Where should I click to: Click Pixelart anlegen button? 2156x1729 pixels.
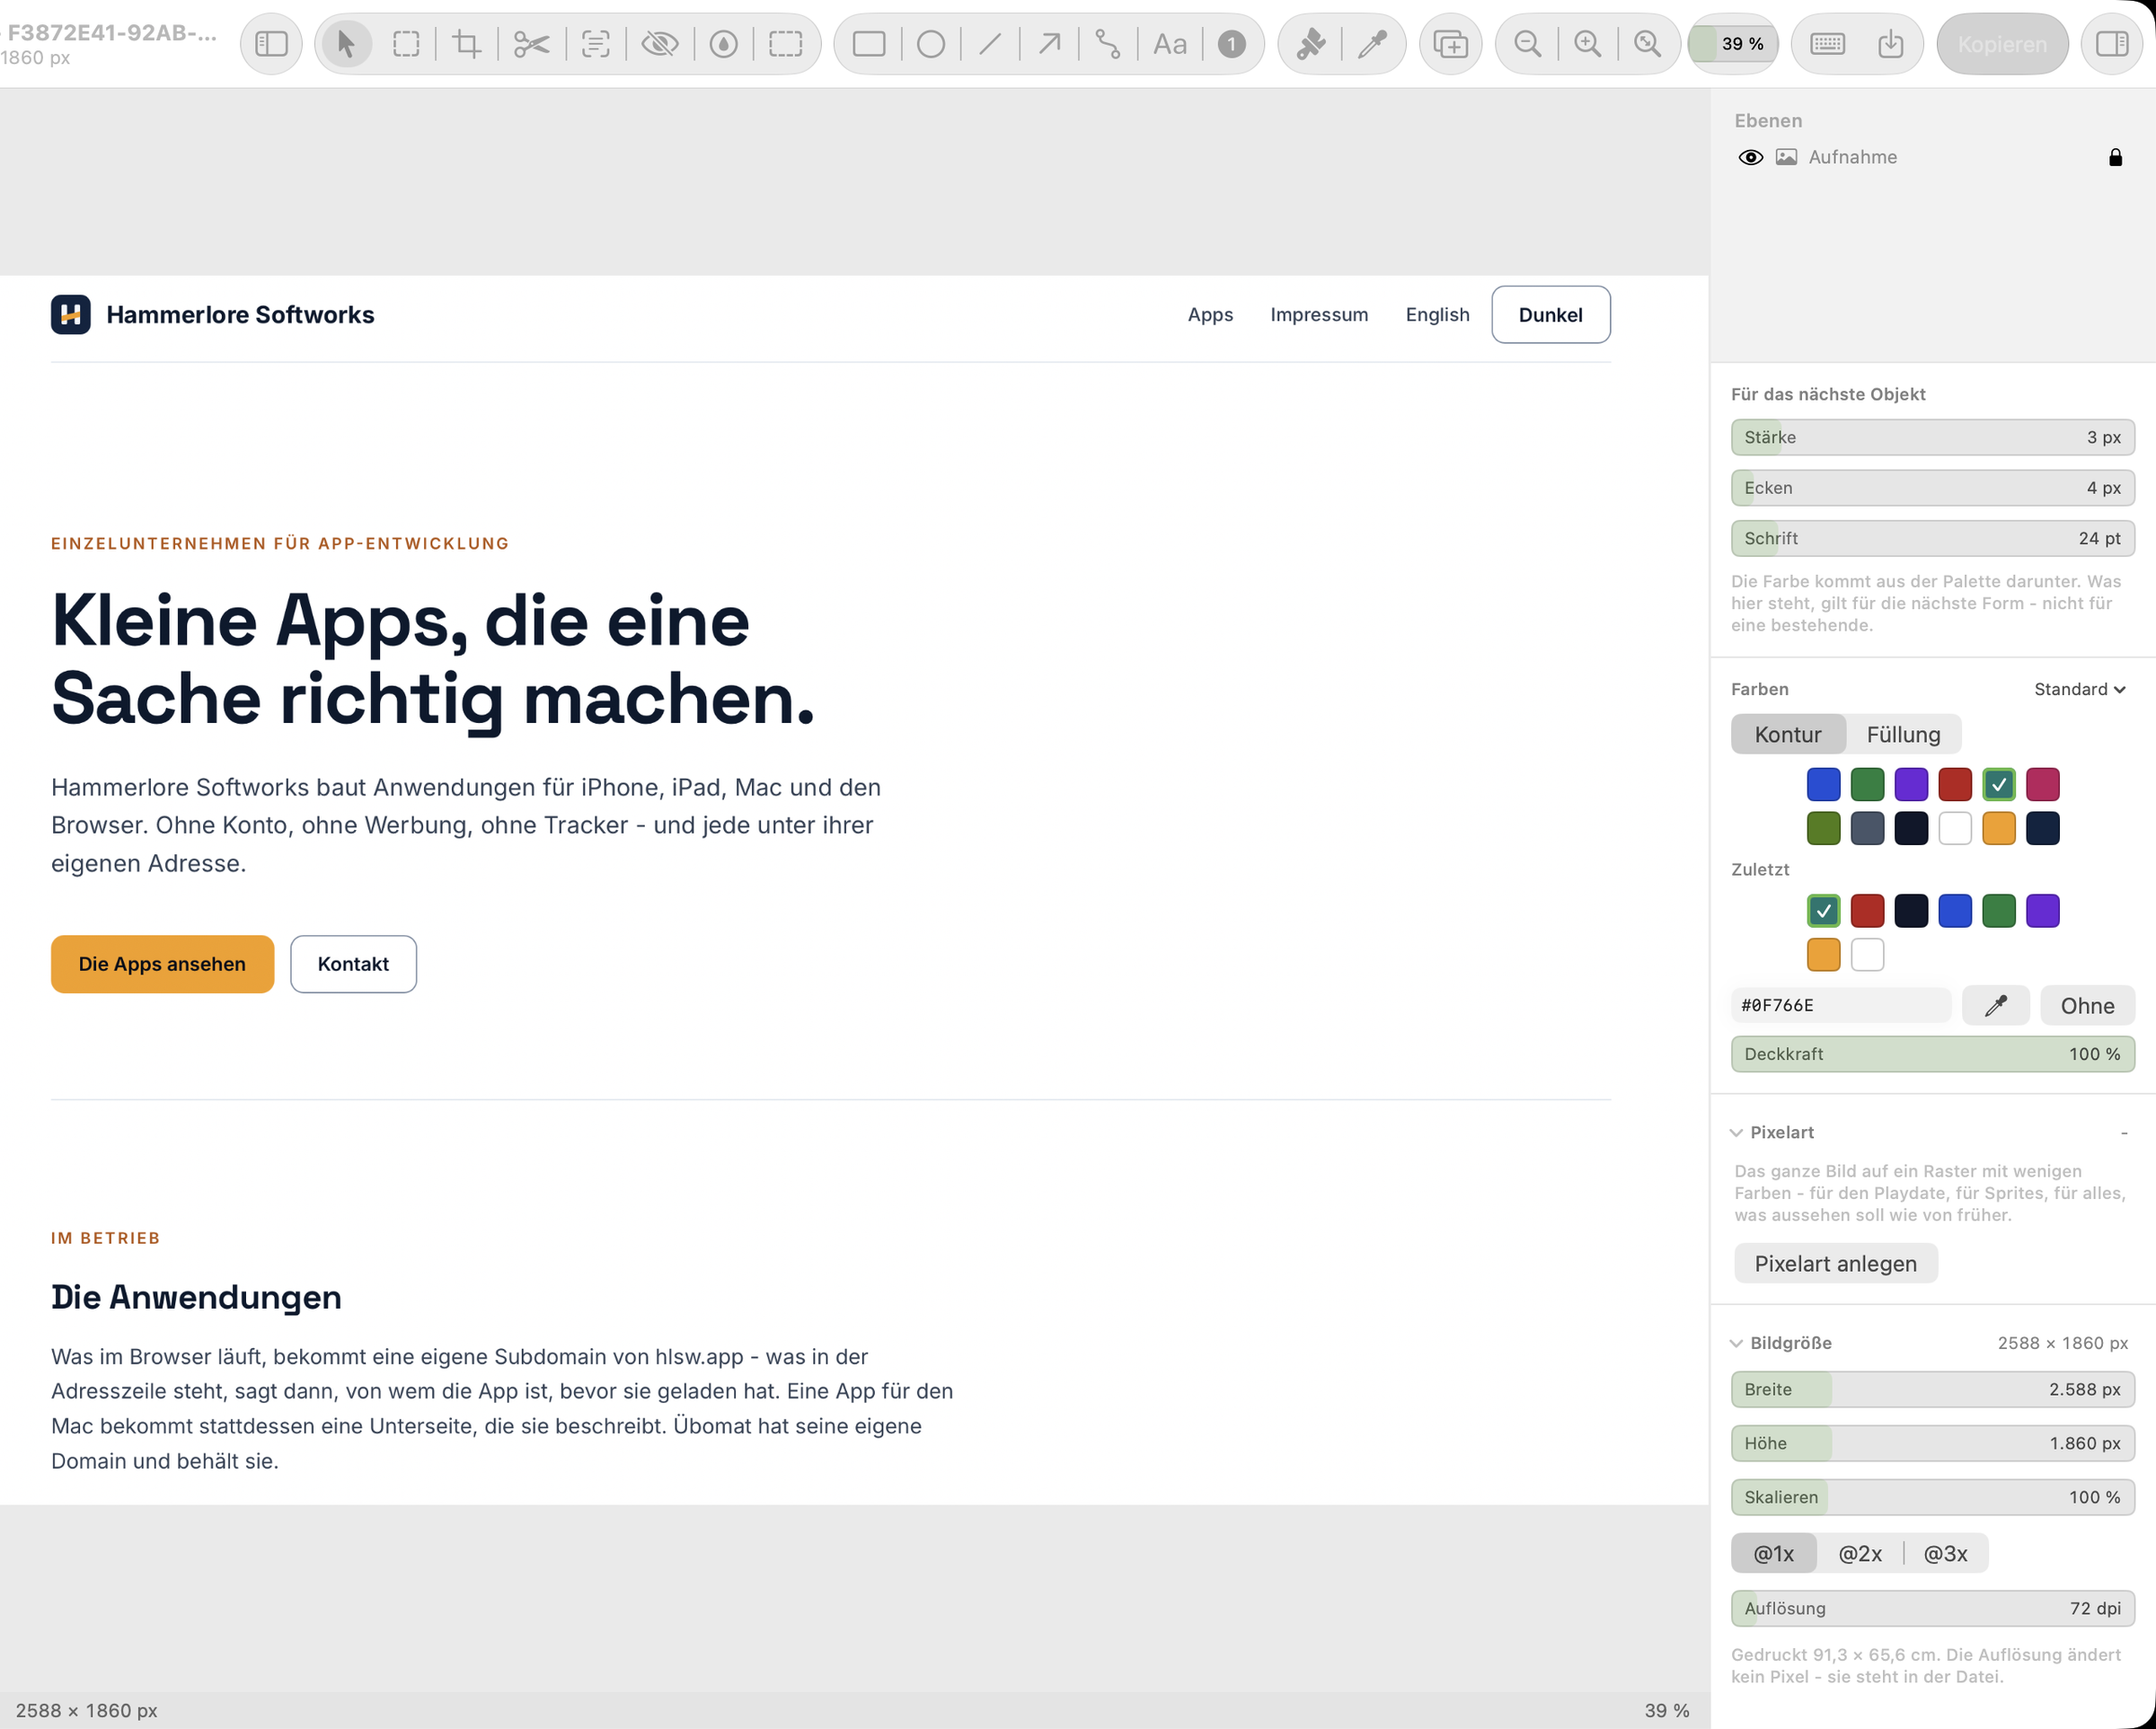1835,1264
